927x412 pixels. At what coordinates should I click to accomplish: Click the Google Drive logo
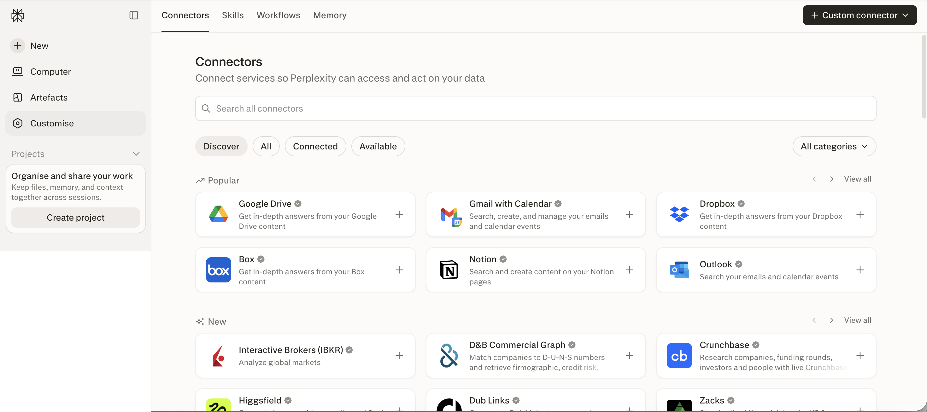pos(219,215)
